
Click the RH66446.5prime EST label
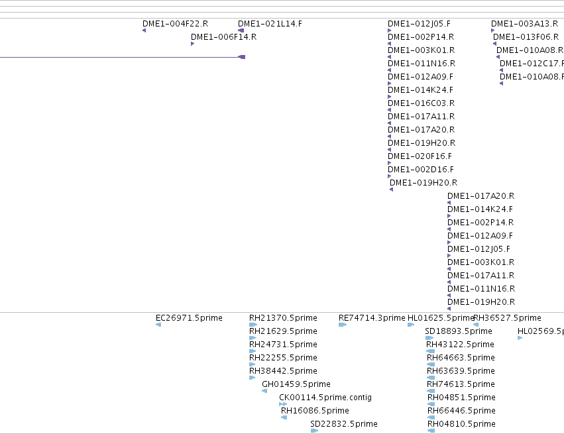pos(461,411)
